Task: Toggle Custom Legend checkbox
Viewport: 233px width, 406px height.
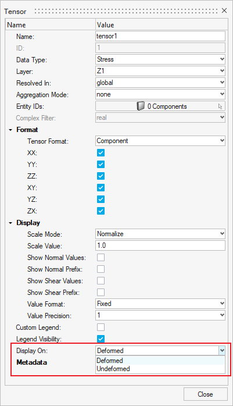Action: point(101,327)
